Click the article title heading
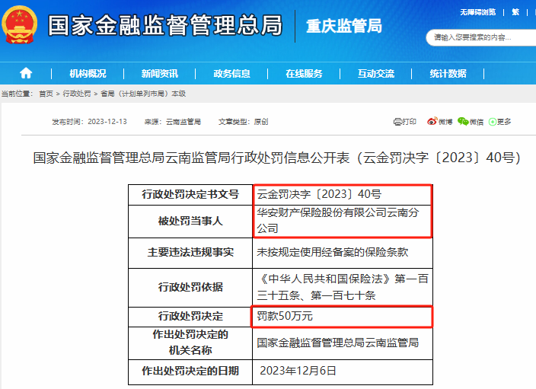The image size is (536, 389). coord(277,158)
